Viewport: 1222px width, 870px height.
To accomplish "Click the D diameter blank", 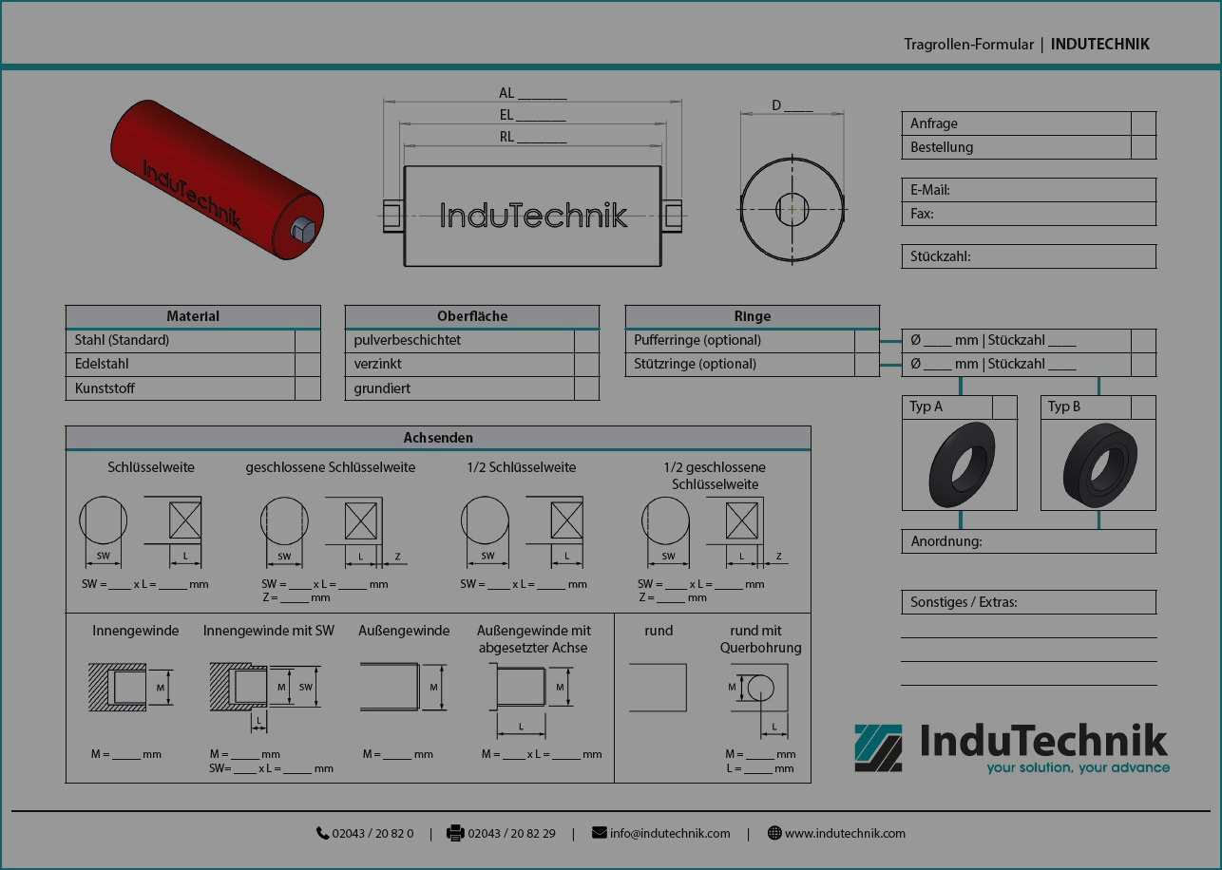I will click(798, 106).
